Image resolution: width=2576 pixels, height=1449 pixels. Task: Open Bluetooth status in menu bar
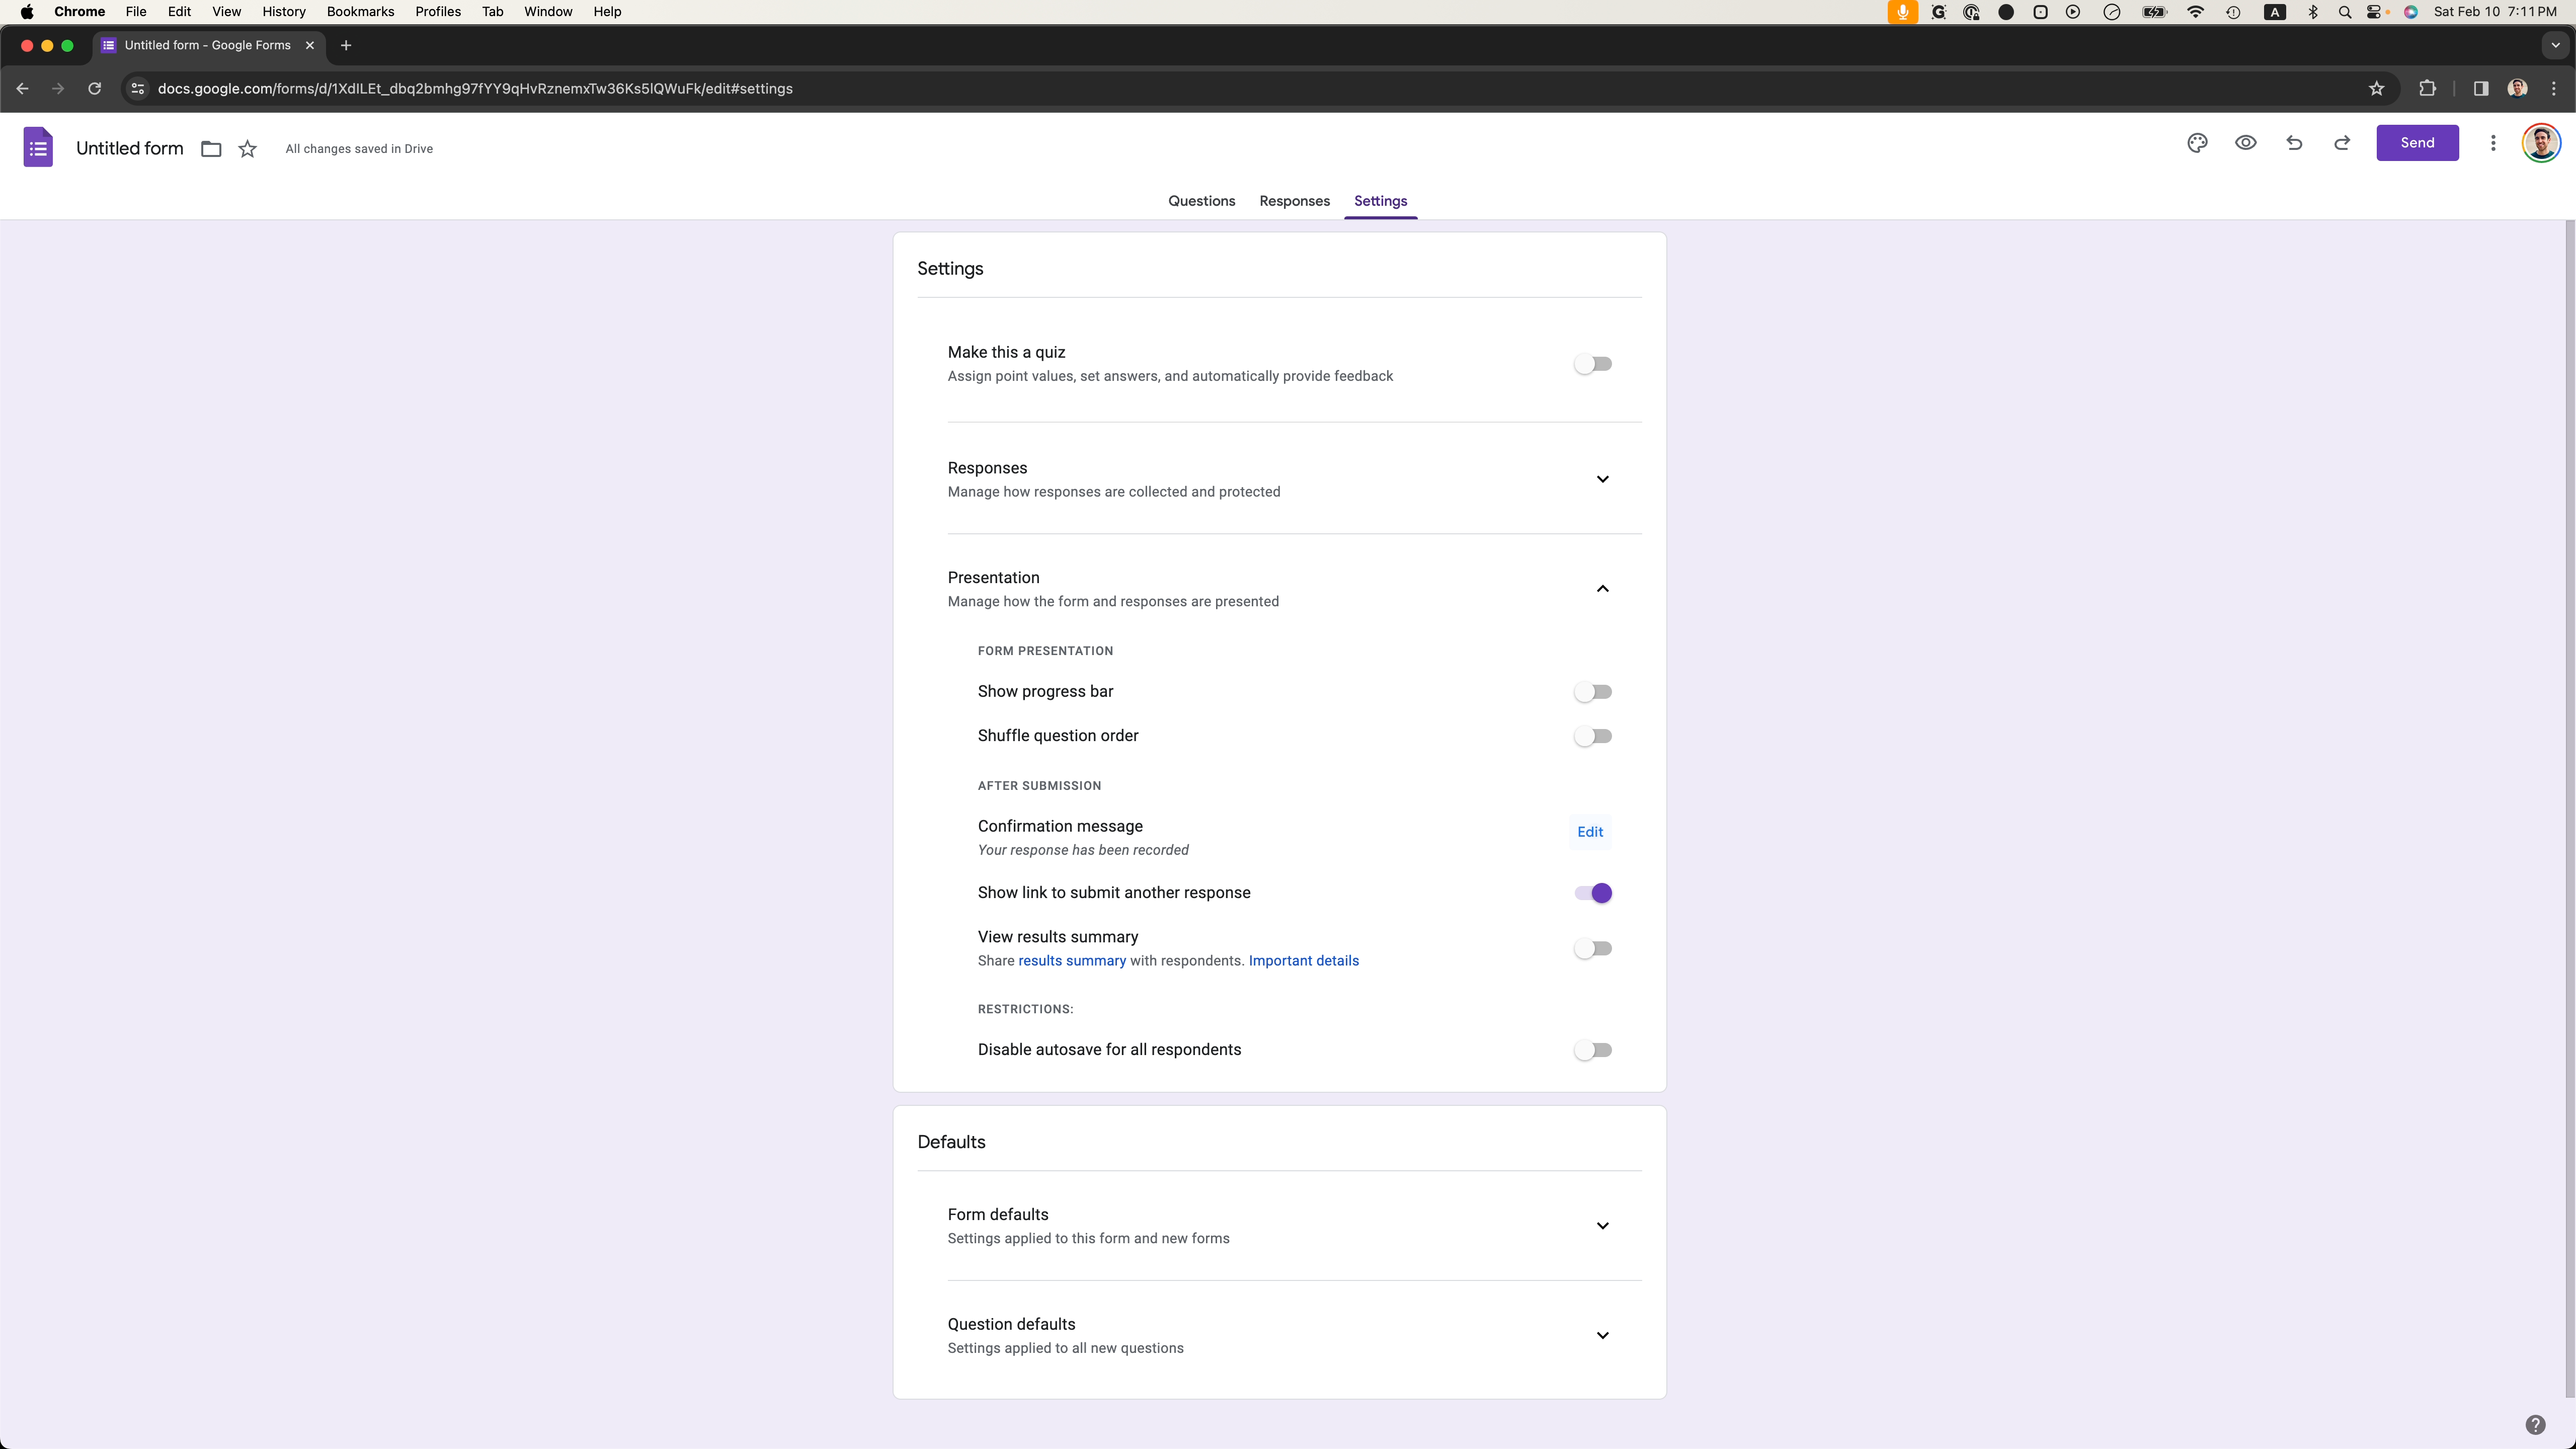click(x=2313, y=12)
